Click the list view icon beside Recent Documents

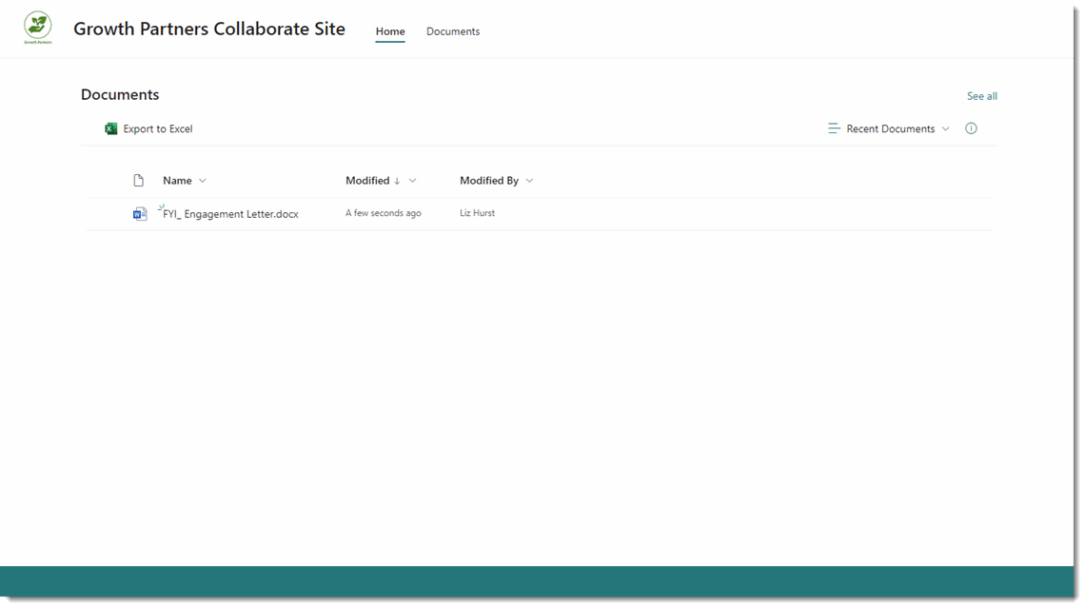(834, 128)
